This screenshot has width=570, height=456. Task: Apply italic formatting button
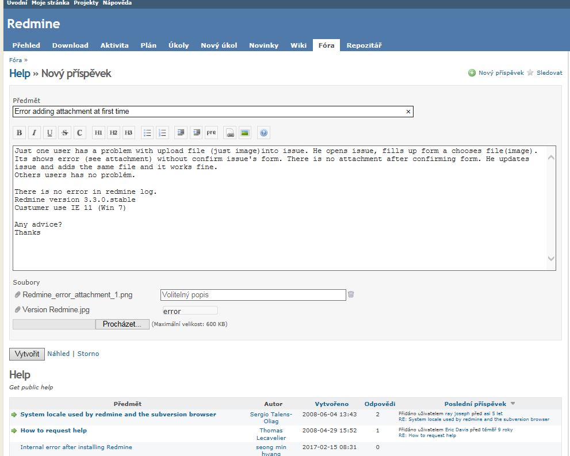[34, 133]
